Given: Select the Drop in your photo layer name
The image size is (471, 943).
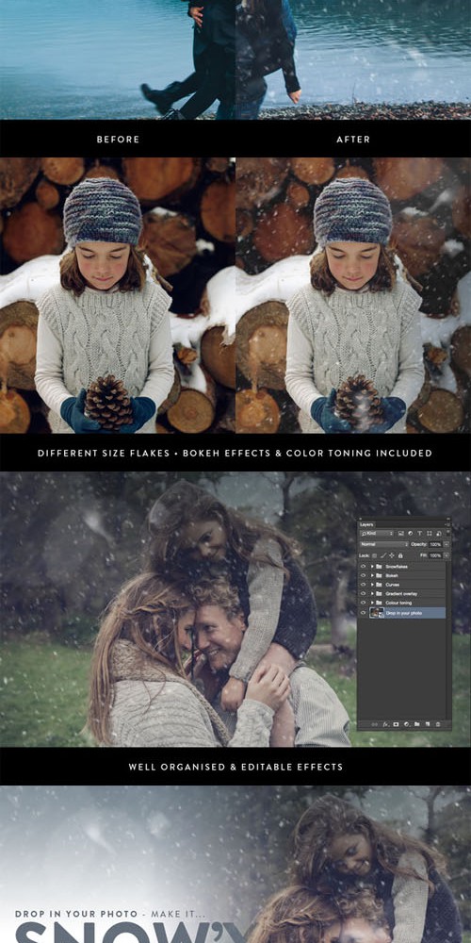Looking at the screenshot, I should coord(404,613).
